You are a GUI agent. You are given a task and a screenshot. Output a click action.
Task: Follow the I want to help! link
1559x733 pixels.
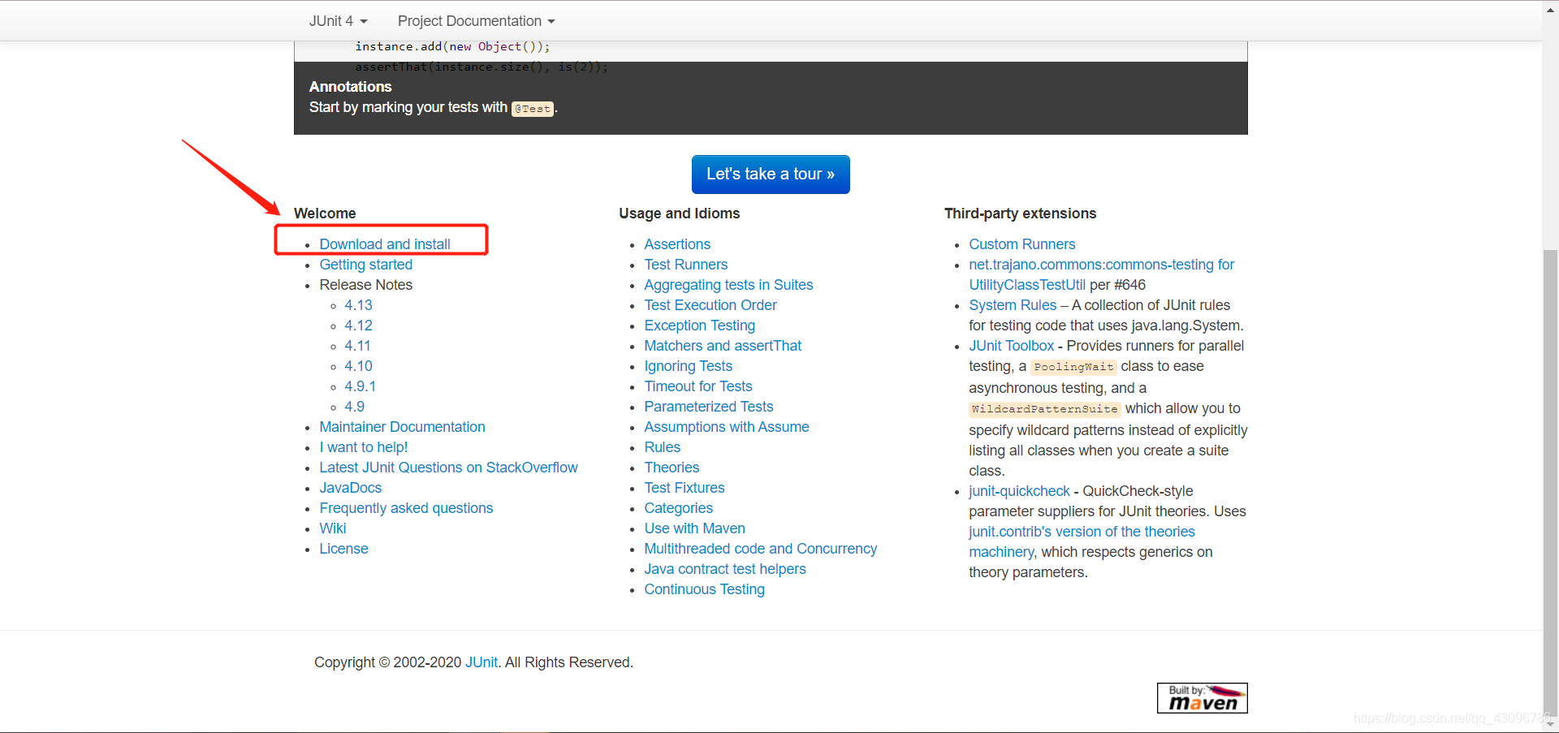[364, 447]
